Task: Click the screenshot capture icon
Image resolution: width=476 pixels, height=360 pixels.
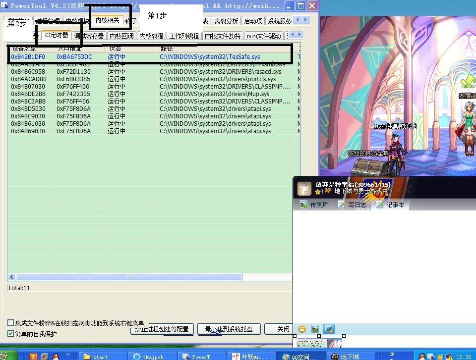Action: pos(328,329)
